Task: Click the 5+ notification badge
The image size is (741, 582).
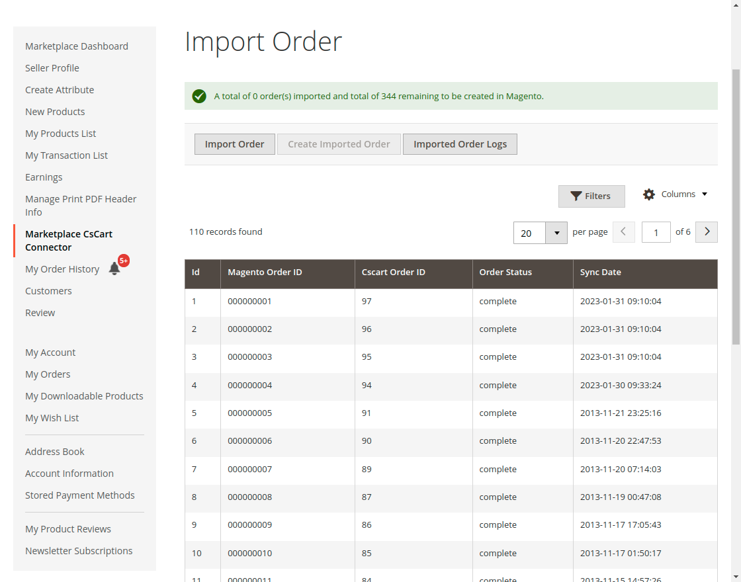Action: [124, 261]
